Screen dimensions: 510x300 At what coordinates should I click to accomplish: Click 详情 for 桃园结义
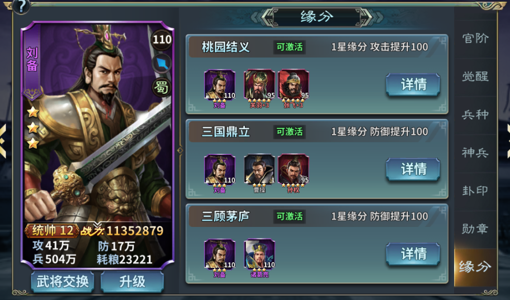point(413,84)
